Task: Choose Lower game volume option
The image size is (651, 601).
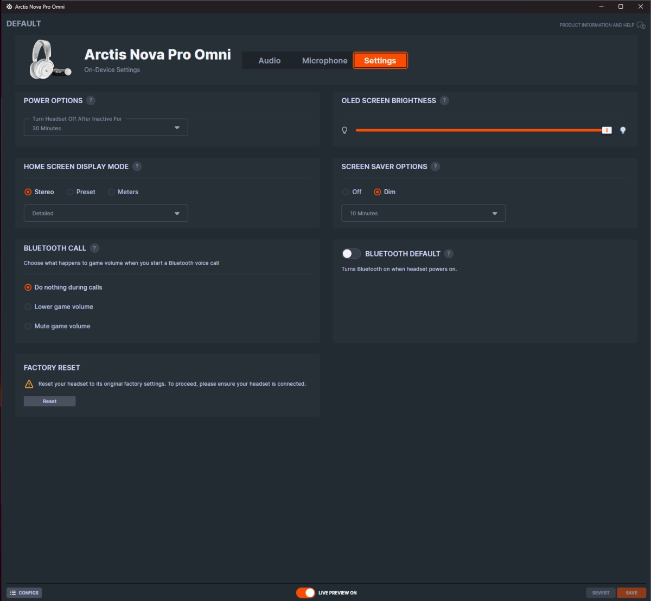Action: (59, 307)
